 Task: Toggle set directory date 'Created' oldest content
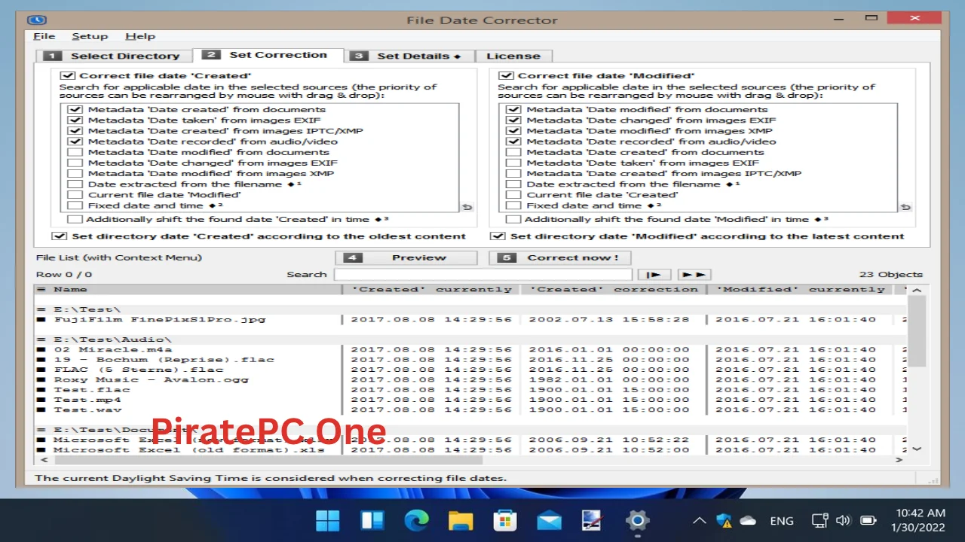59,236
